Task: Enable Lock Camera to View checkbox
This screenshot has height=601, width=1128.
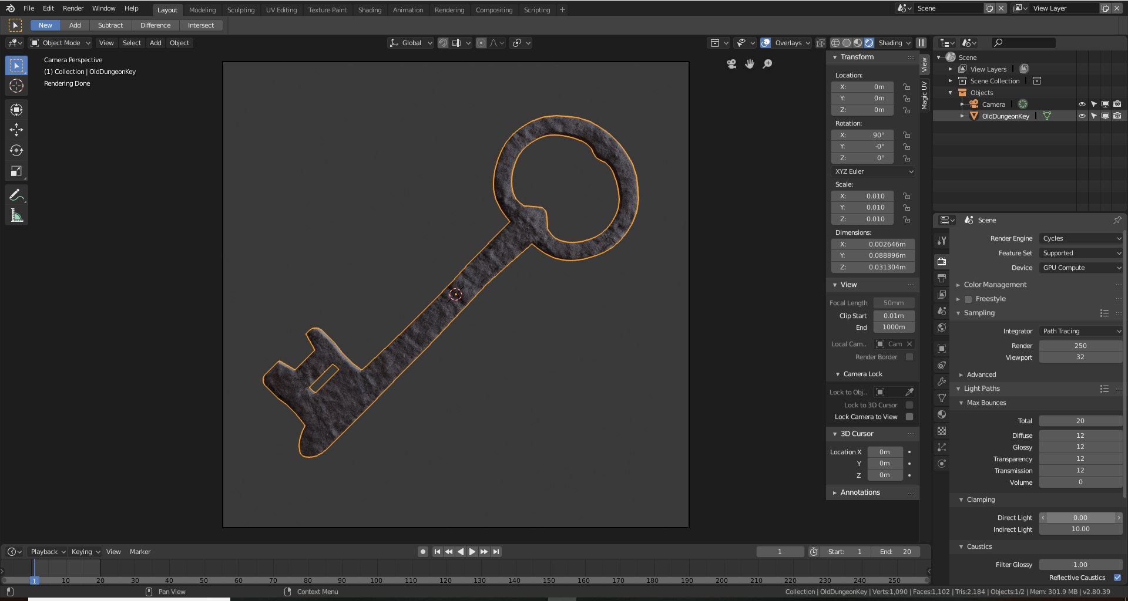Action: pos(909,417)
